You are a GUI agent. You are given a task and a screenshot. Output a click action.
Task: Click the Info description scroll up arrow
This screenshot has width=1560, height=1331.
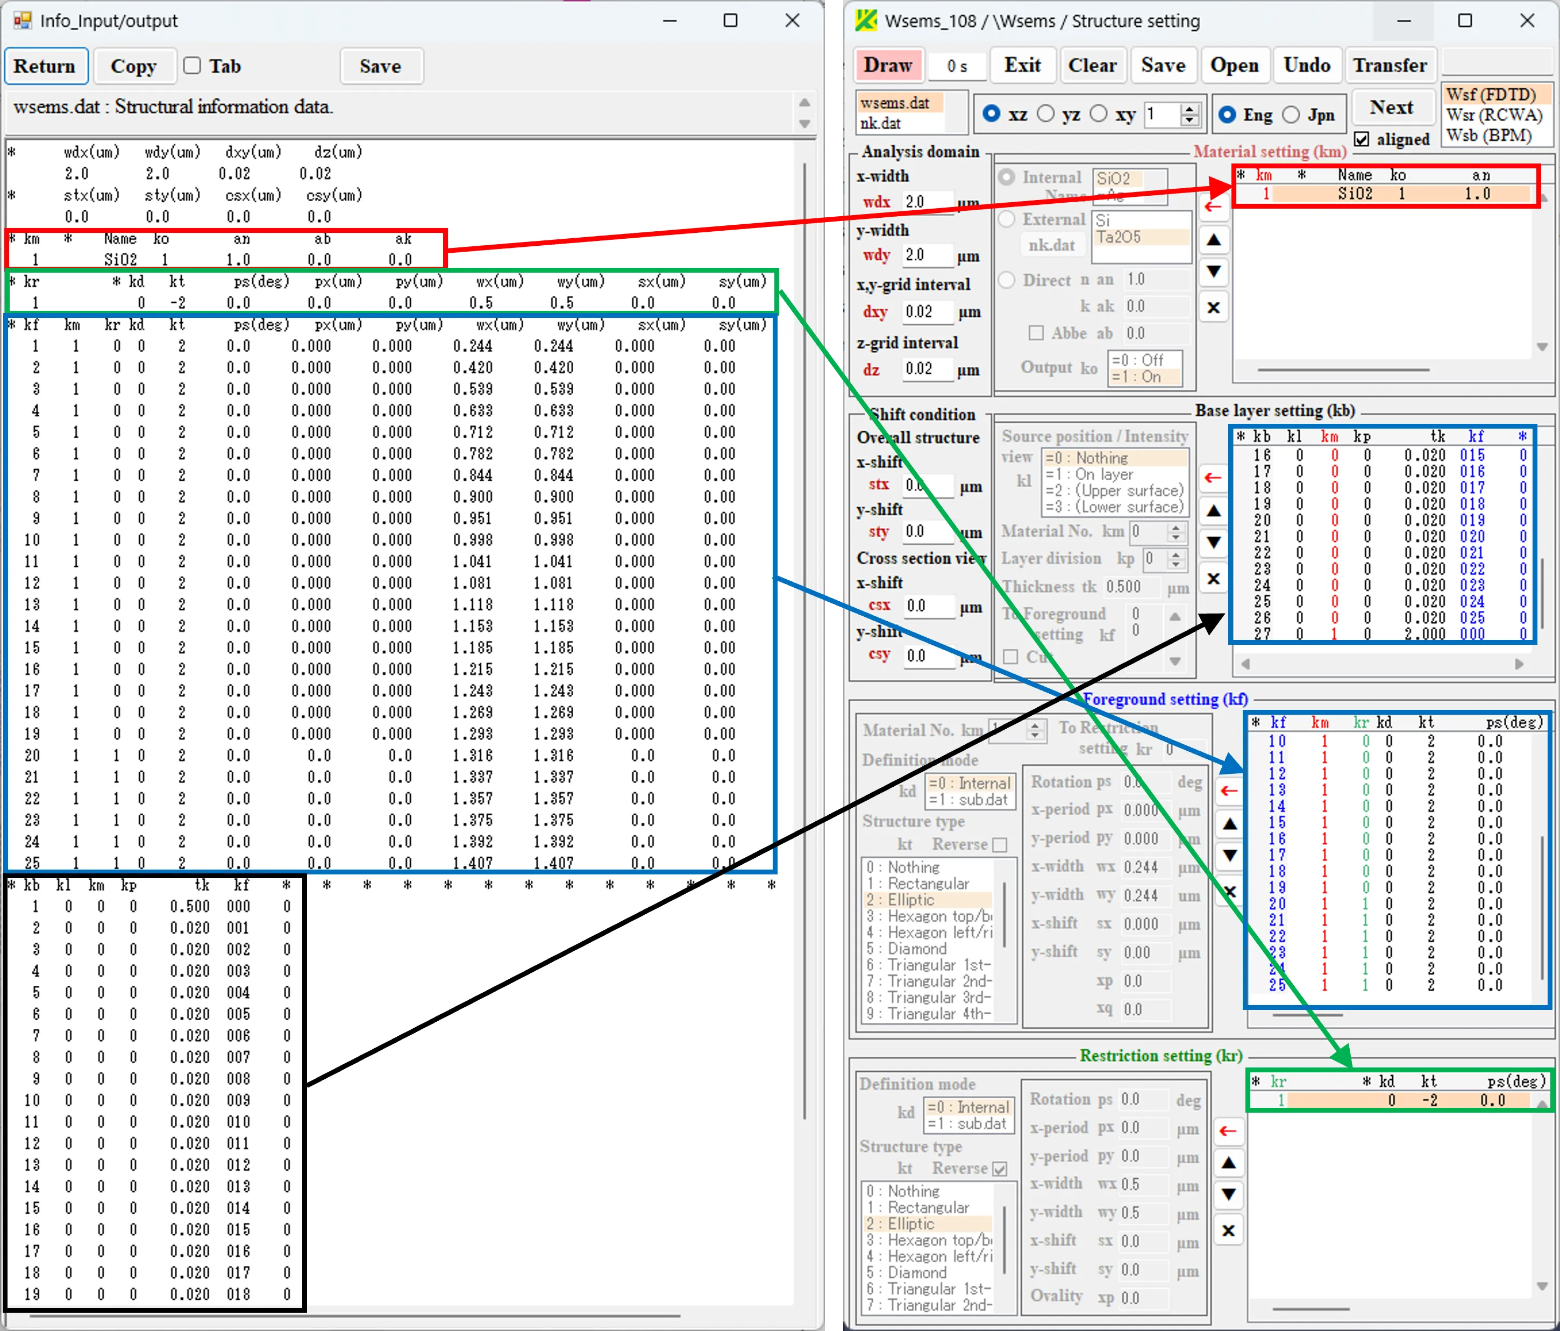click(x=804, y=102)
